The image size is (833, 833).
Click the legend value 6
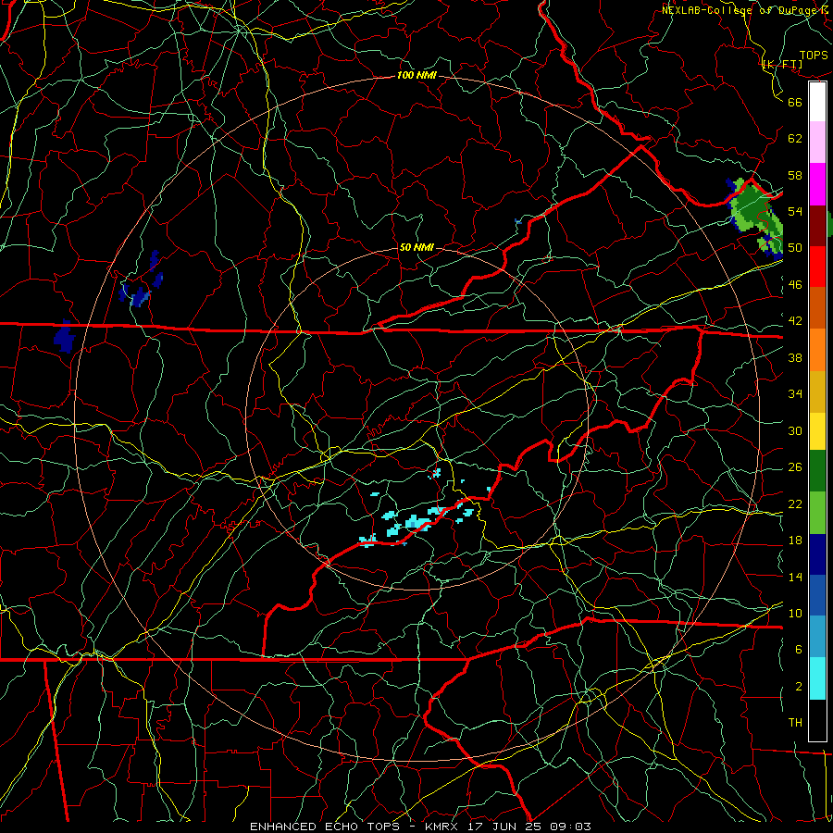point(799,649)
